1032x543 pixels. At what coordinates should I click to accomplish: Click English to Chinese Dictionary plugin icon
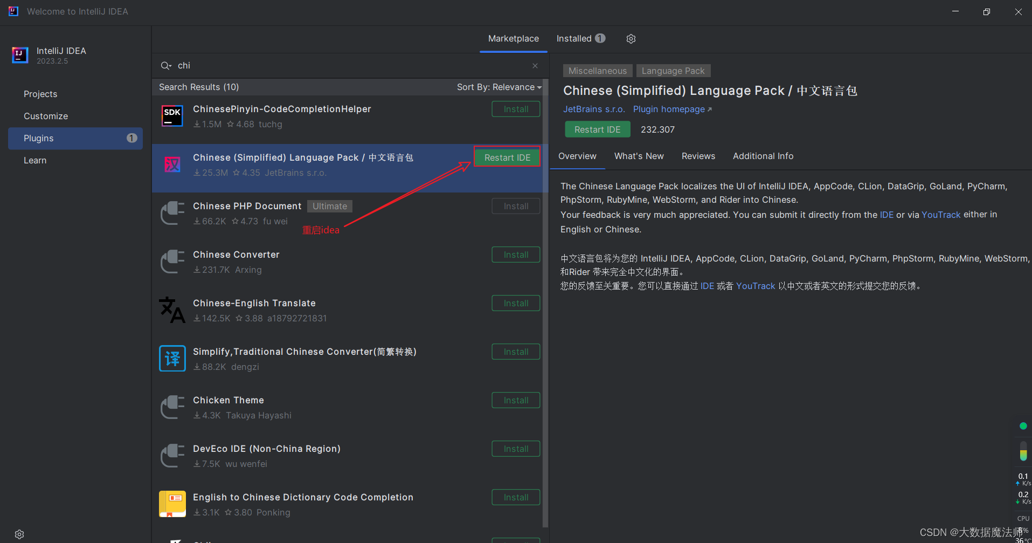coord(172,504)
